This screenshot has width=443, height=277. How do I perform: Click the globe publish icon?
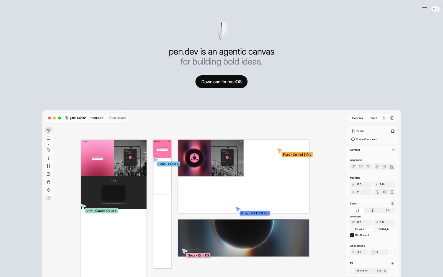[392, 118]
